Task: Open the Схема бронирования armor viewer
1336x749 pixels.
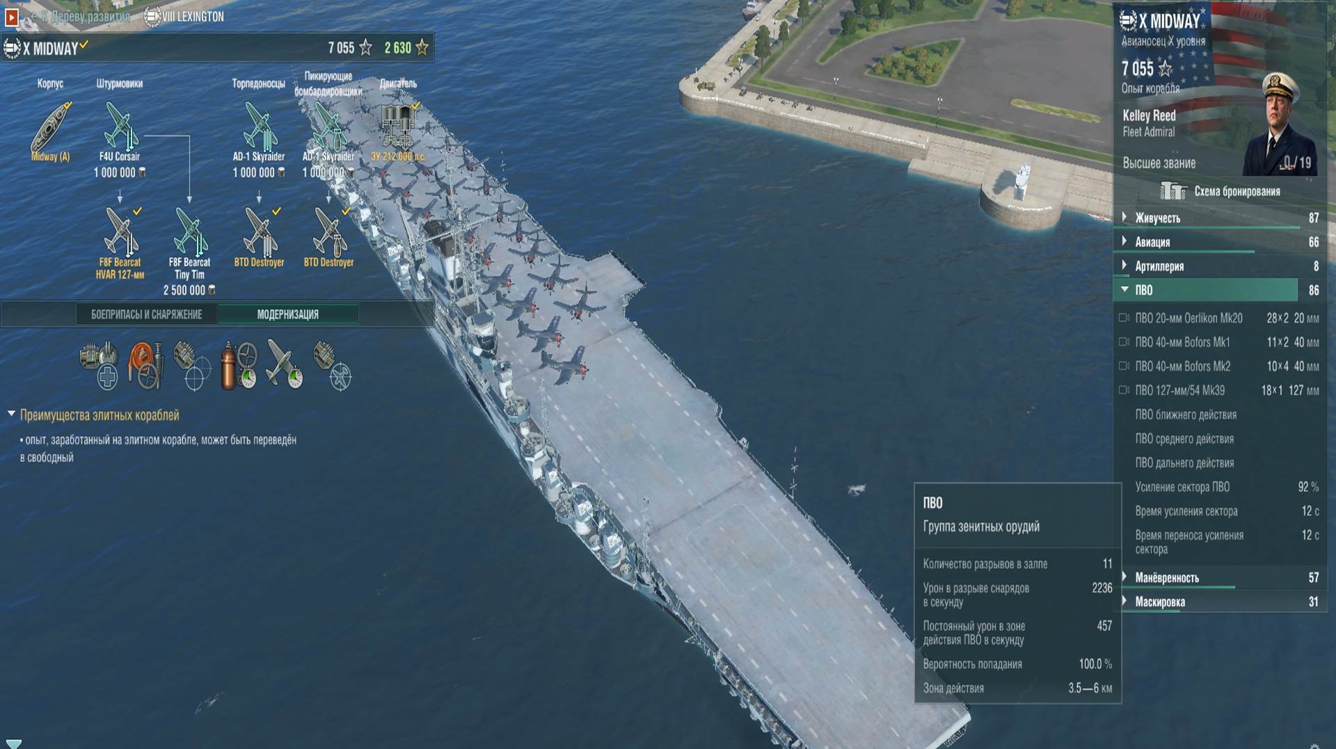Action: point(1220,191)
